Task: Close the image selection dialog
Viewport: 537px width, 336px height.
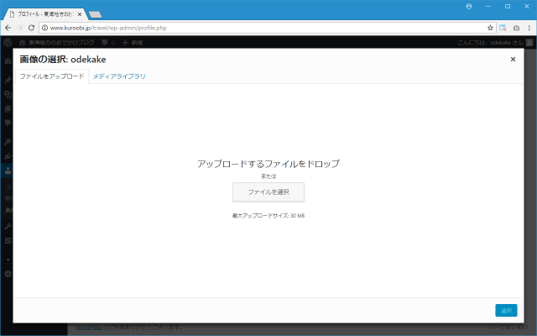Action: pyautogui.click(x=513, y=60)
